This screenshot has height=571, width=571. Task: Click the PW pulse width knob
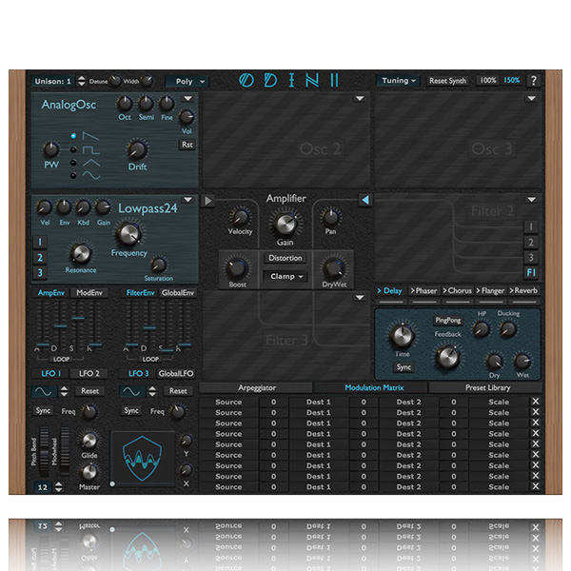click(x=51, y=149)
